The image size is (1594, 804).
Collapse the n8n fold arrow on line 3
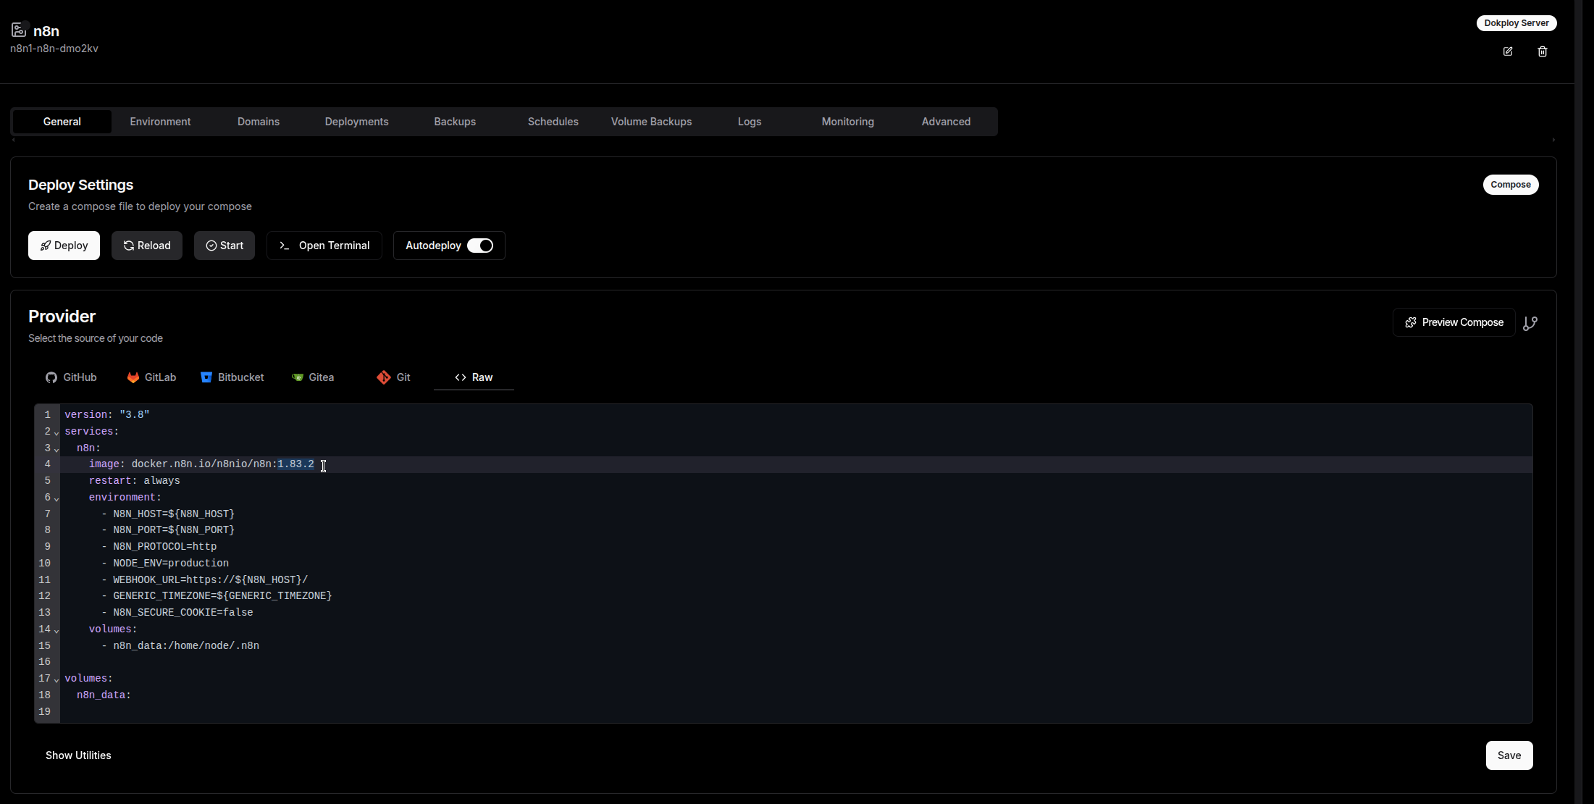pos(56,450)
